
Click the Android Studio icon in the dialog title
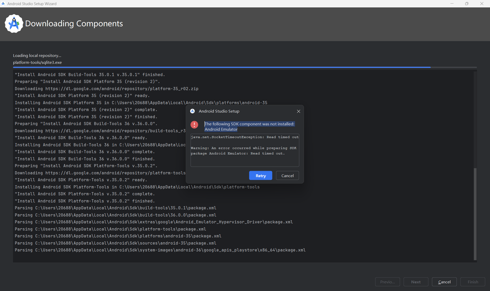click(192, 111)
